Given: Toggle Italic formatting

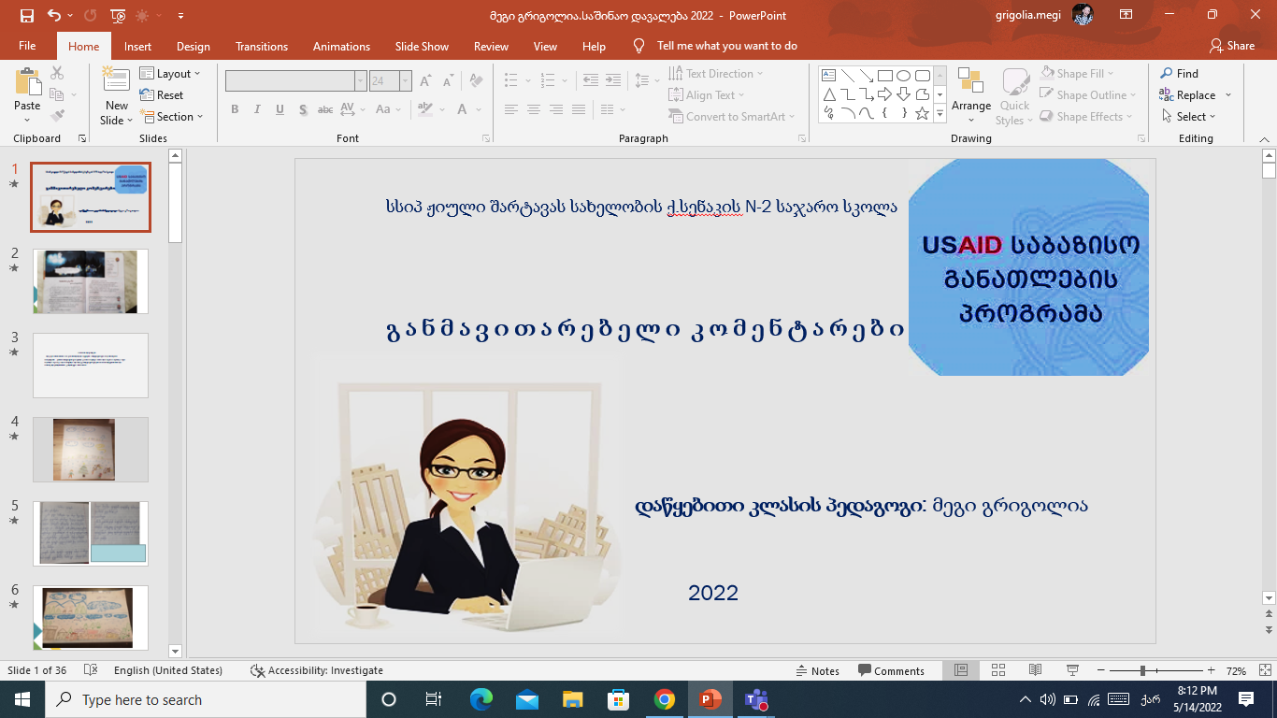Looking at the screenshot, I should 257,109.
